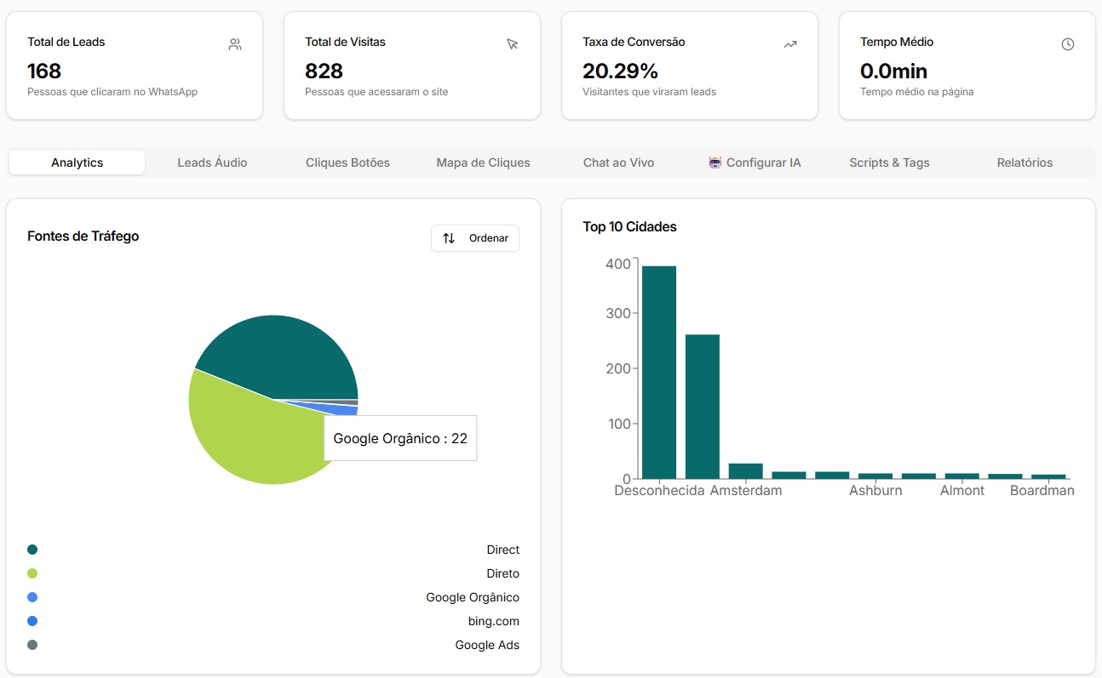The width and height of the screenshot is (1102, 678).
Task: Click 'Pessoas que clicaram no WhatsApp' subtitle
Action: pyautogui.click(x=112, y=92)
